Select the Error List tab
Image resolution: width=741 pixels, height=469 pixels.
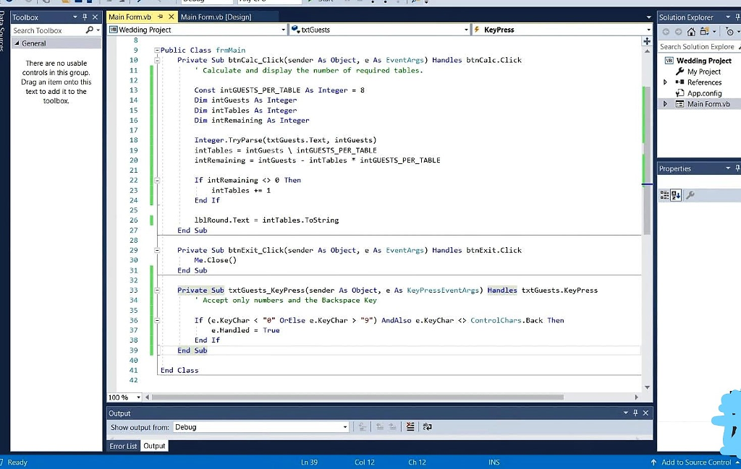click(x=122, y=446)
